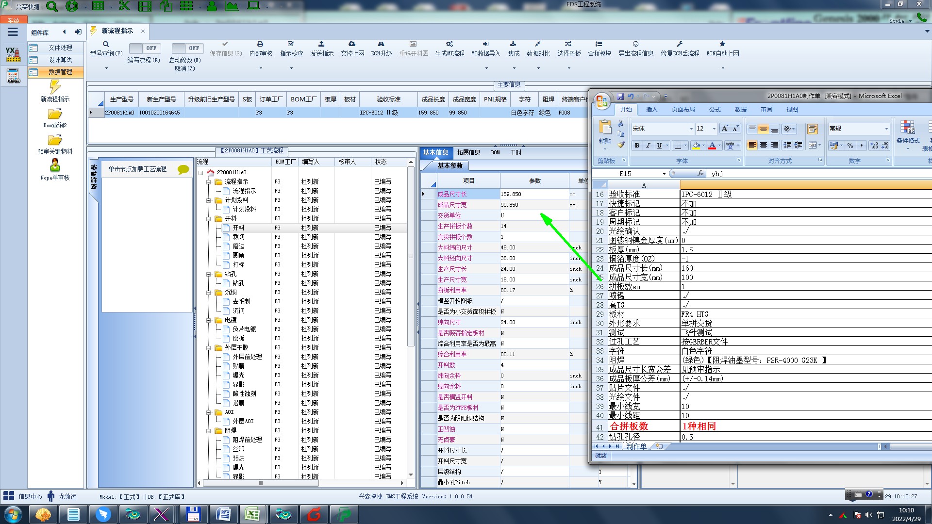Click the 导出流程信息 icon
Screen dimensions: 932x524
(635, 44)
